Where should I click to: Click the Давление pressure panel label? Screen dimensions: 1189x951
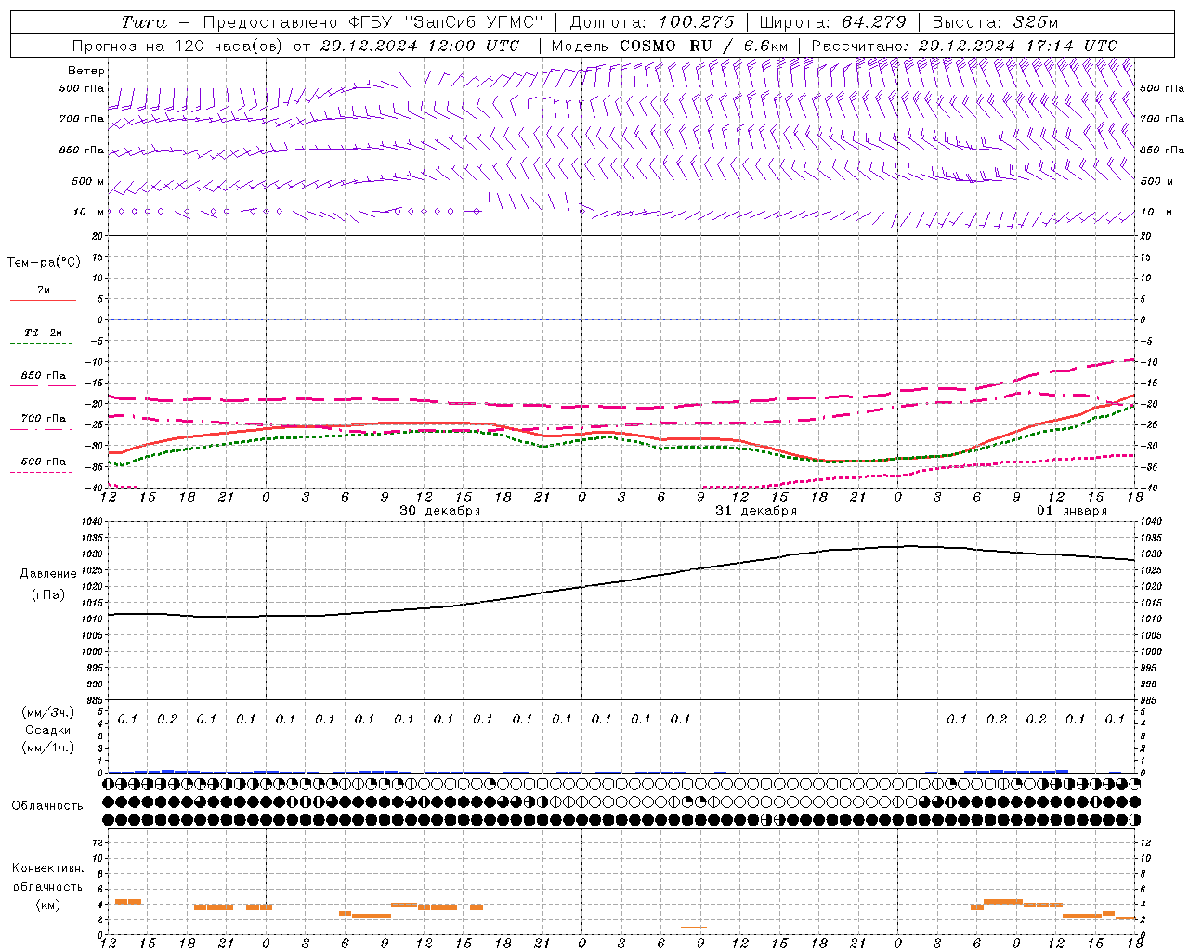coord(48,574)
